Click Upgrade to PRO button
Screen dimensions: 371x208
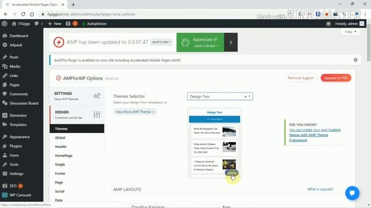pyautogui.click(x=336, y=78)
